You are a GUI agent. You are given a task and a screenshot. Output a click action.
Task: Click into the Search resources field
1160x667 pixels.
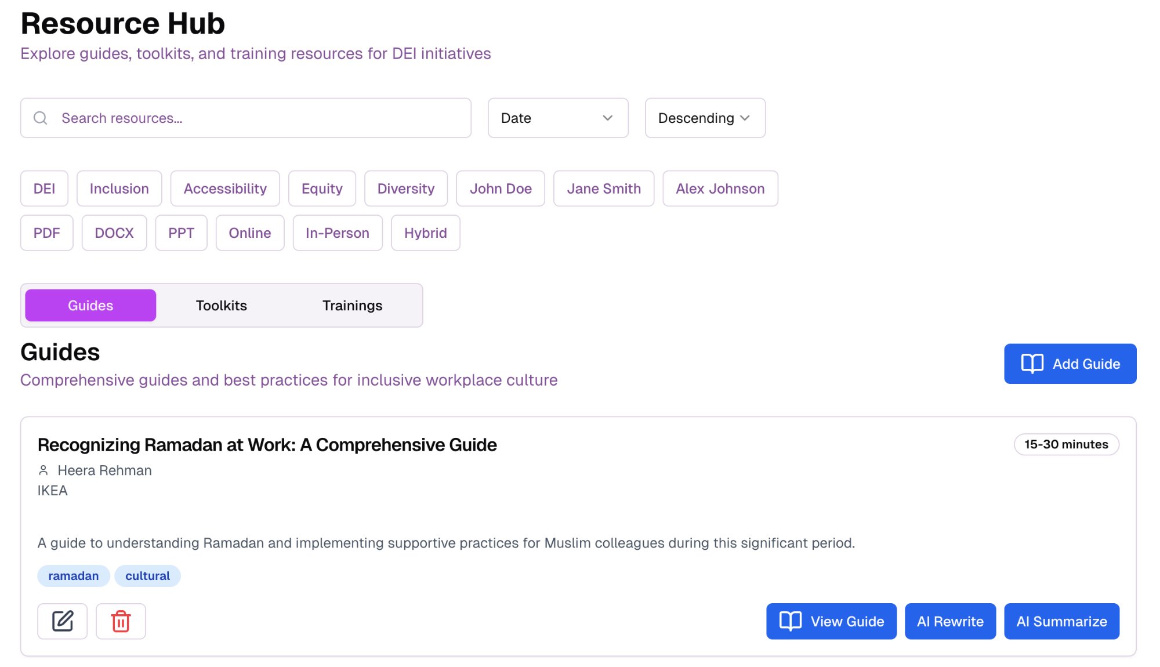(x=261, y=118)
